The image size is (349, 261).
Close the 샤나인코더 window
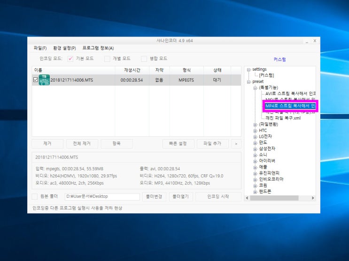[x=315, y=41]
